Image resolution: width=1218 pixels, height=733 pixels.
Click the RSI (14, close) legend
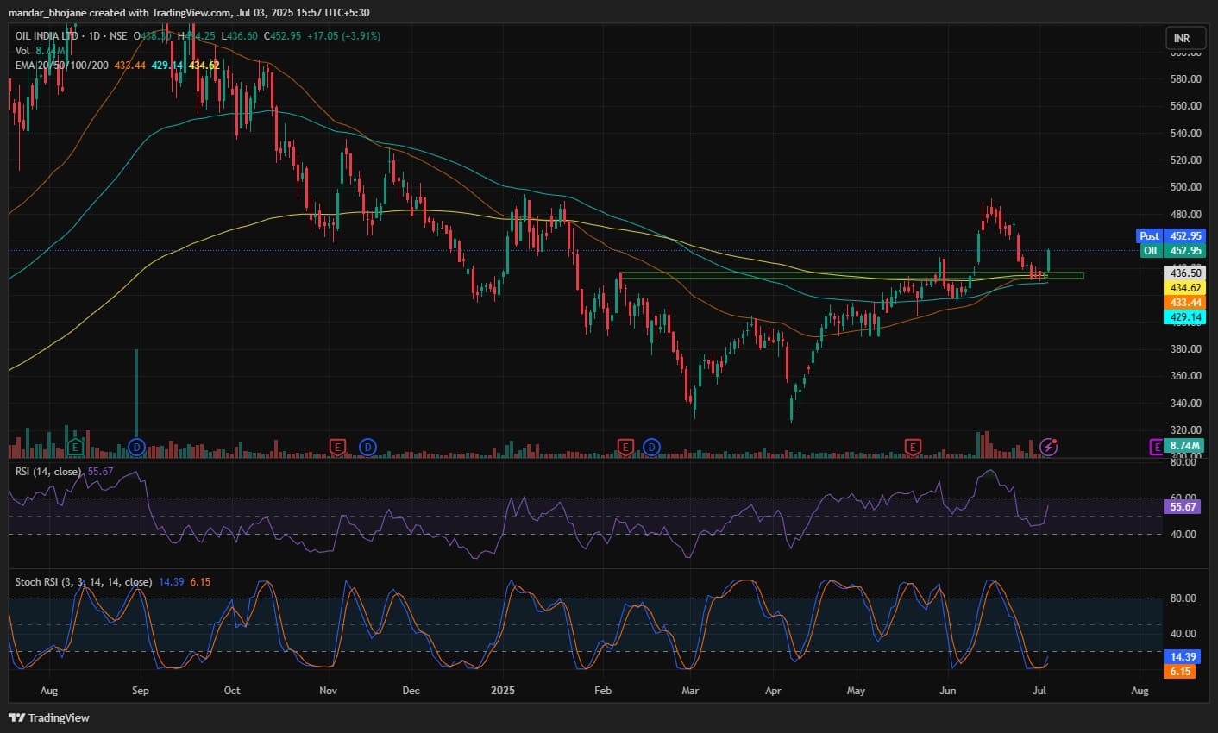click(49, 472)
